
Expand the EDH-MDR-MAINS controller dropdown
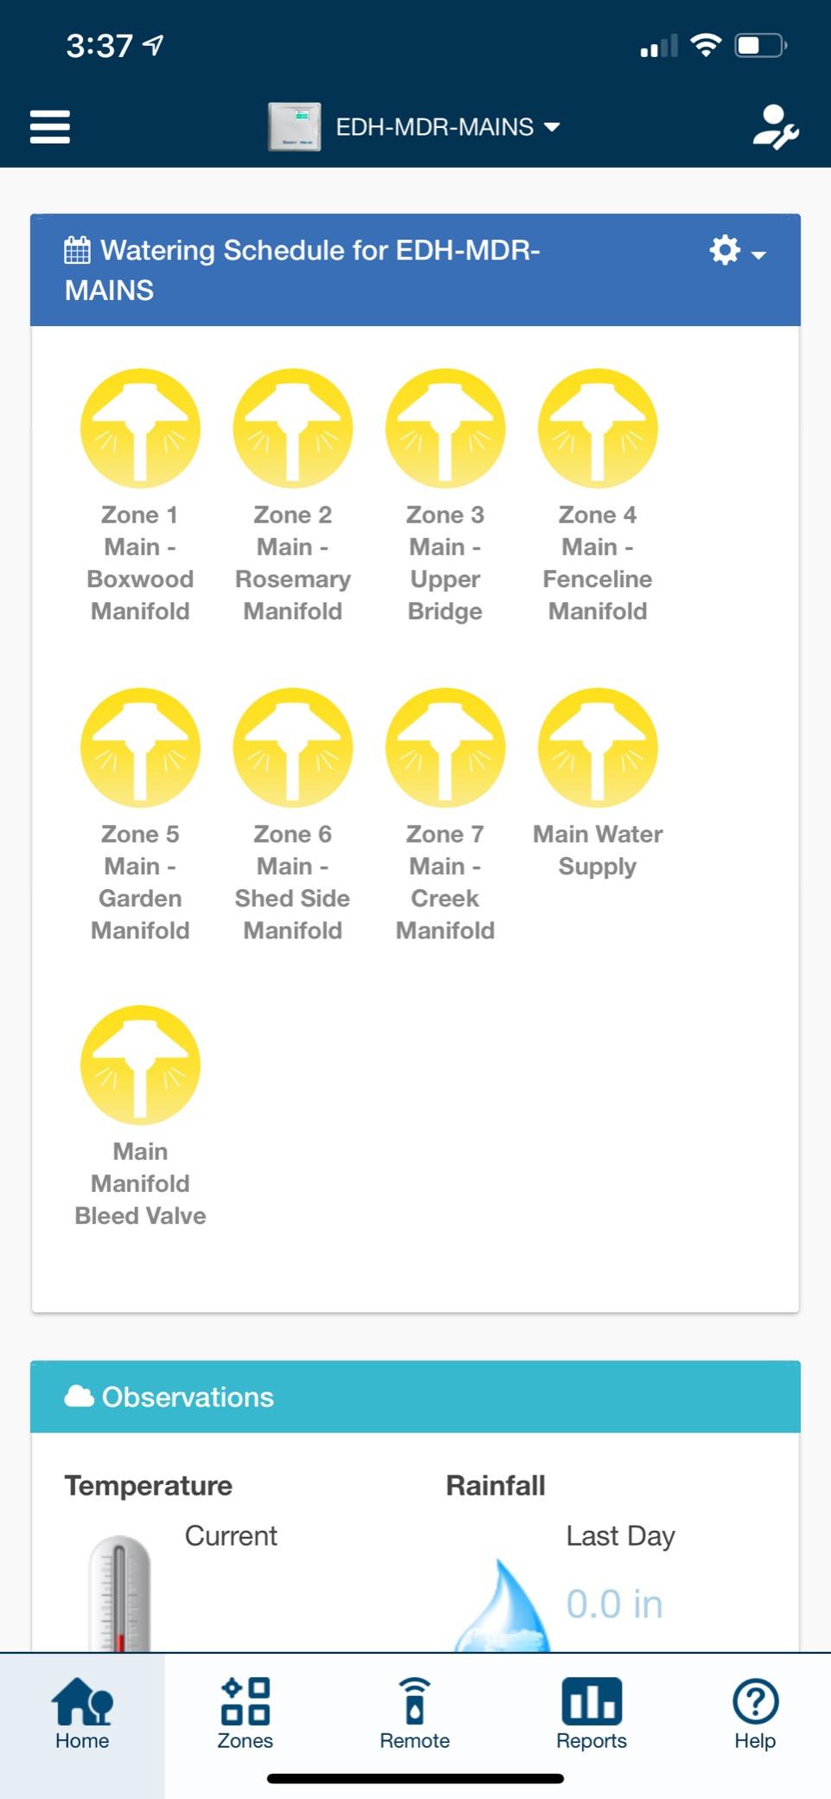(448, 127)
